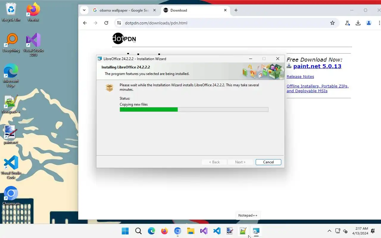Click the muted volume tray icon

click(x=345, y=231)
